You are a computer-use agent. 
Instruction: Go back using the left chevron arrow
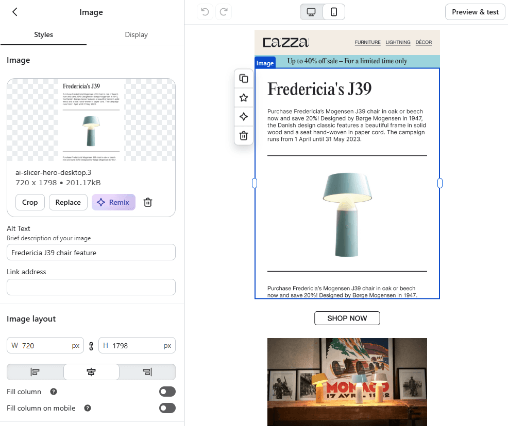click(14, 12)
